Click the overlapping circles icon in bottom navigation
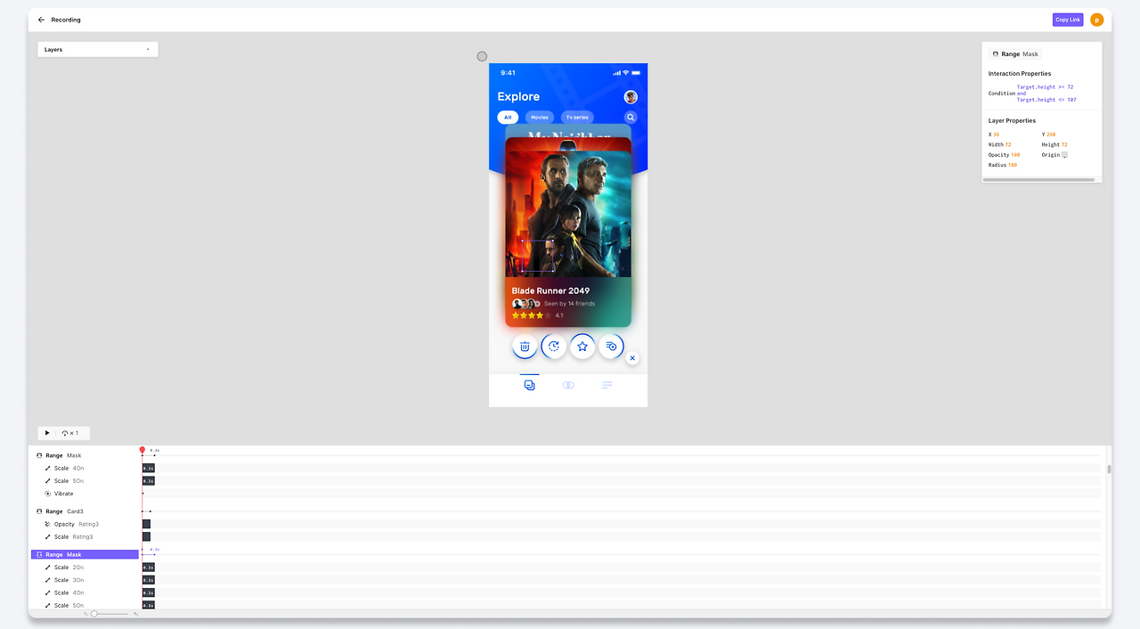1140x629 pixels. 568,385
